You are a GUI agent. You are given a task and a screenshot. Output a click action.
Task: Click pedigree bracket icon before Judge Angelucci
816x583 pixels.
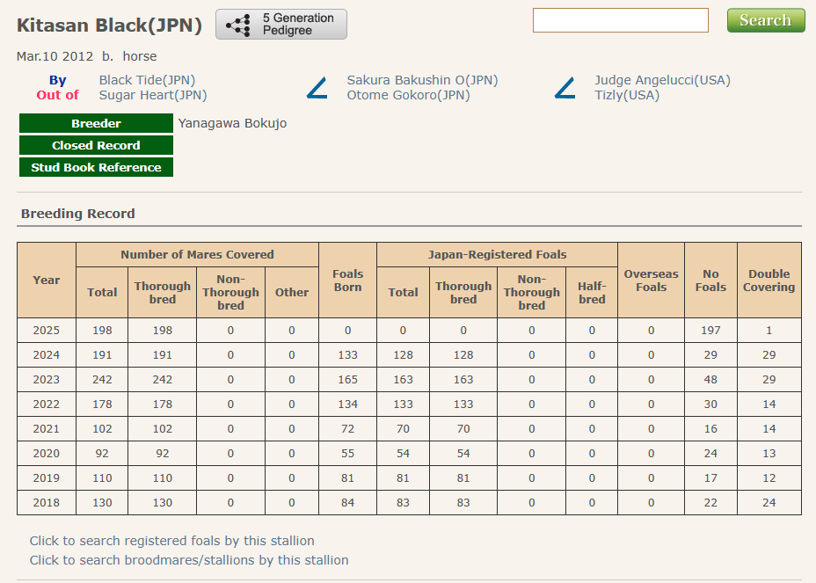click(x=565, y=88)
